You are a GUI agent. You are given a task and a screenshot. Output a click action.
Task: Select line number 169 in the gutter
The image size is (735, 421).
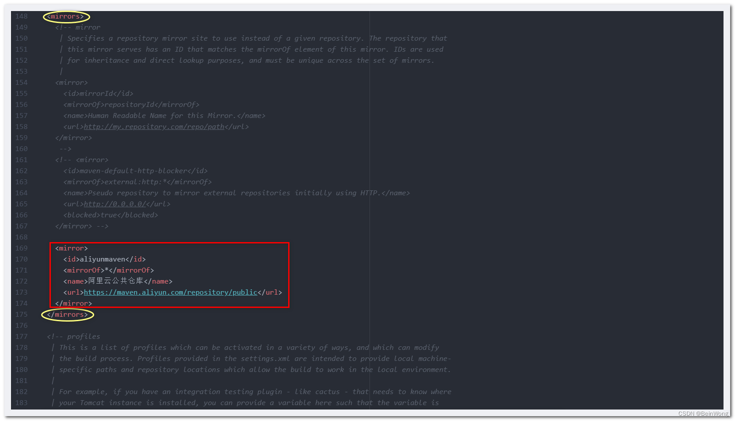(22, 248)
